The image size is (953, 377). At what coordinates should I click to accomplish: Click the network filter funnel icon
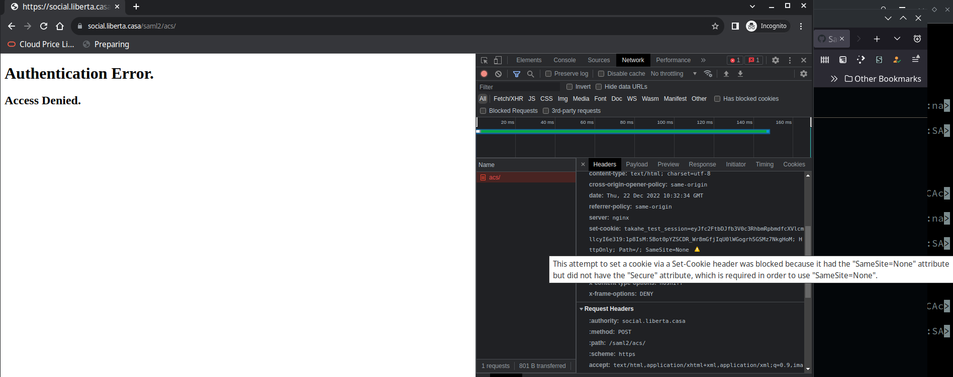(x=516, y=74)
